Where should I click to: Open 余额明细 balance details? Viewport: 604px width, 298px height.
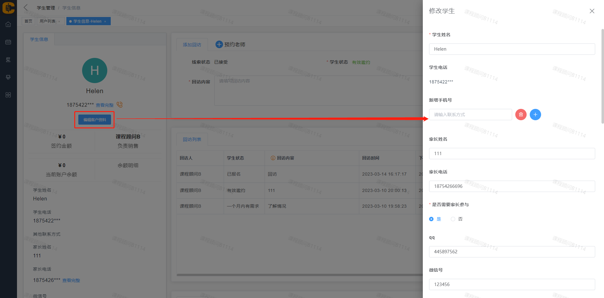coord(128,165)
